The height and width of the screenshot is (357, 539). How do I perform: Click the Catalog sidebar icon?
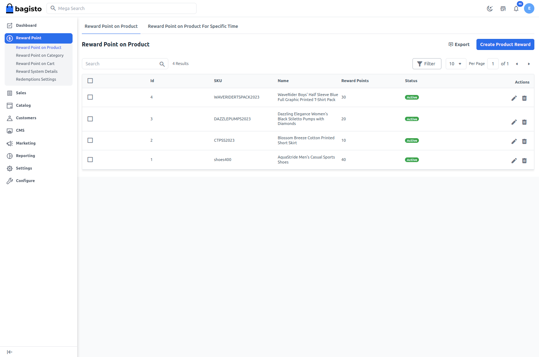[x=10, y=105]
